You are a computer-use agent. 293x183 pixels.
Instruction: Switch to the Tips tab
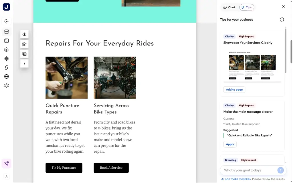[x=247, y=7]
